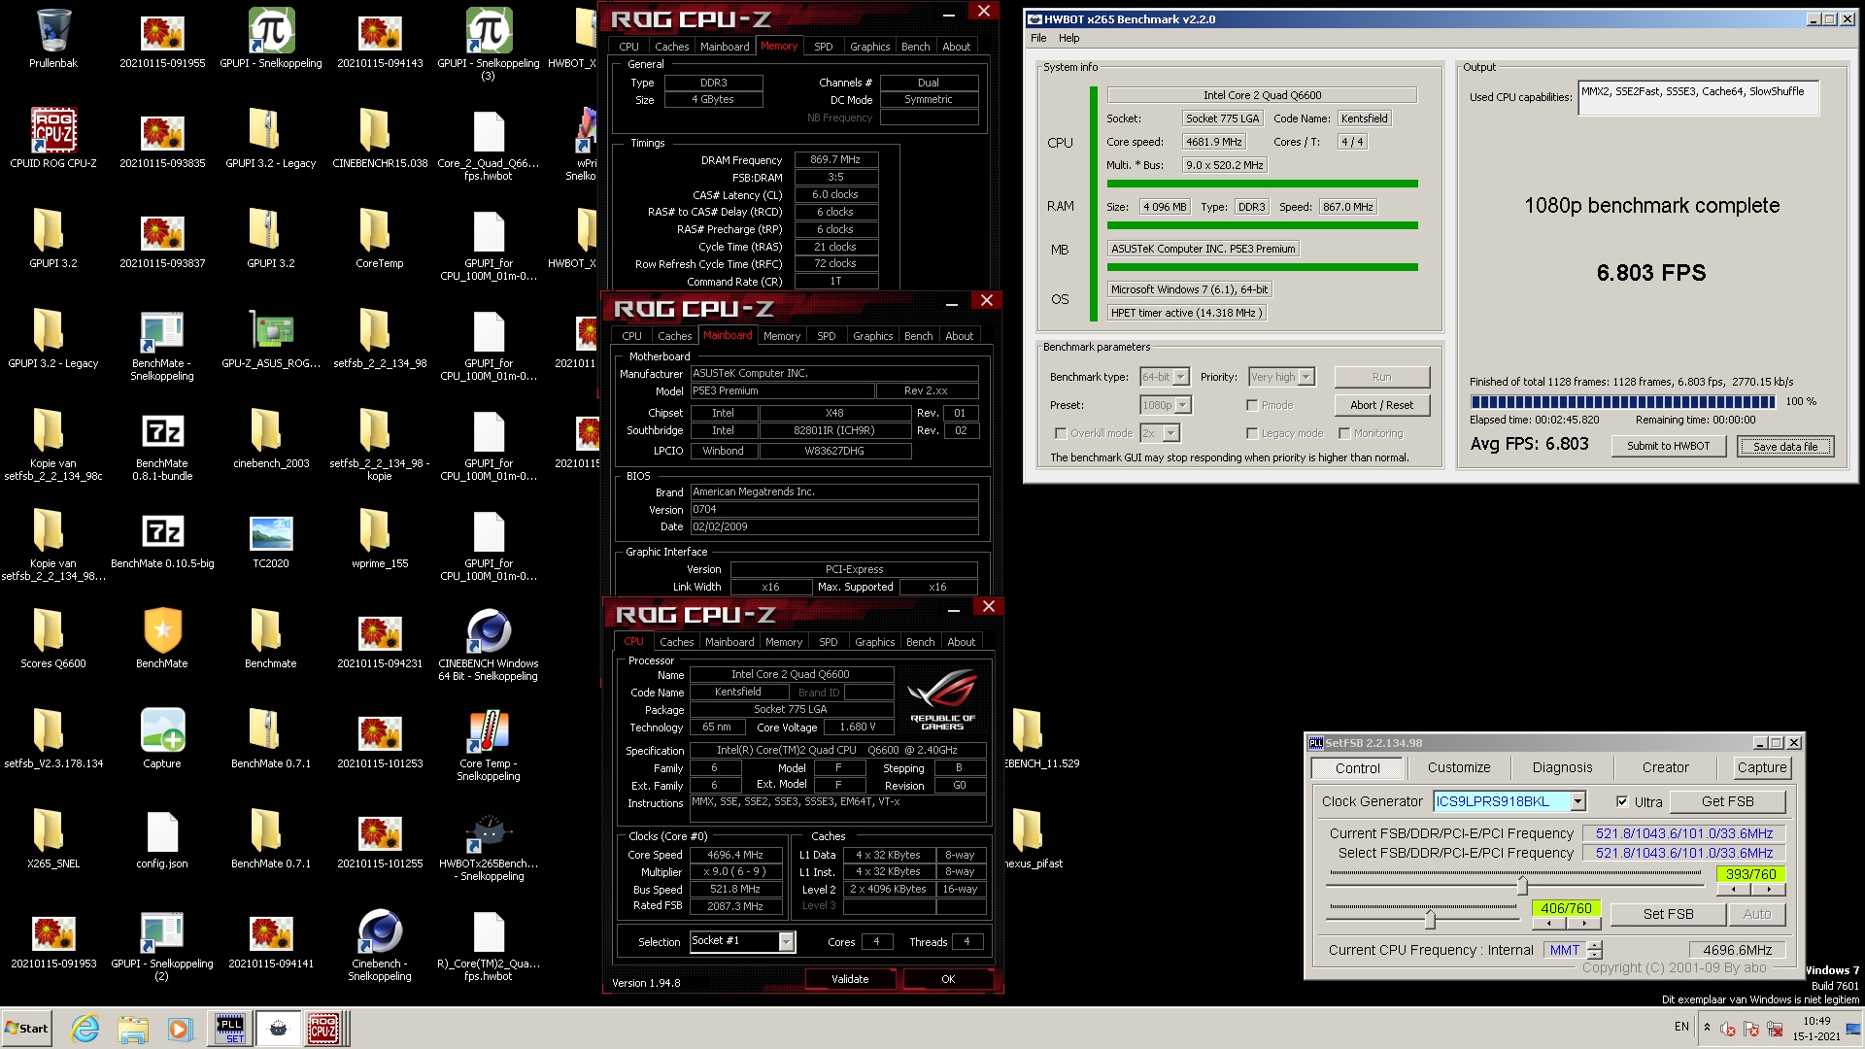Click the Used CPU capabilities text box
1865x1049 pixels.
(1698, 98)
